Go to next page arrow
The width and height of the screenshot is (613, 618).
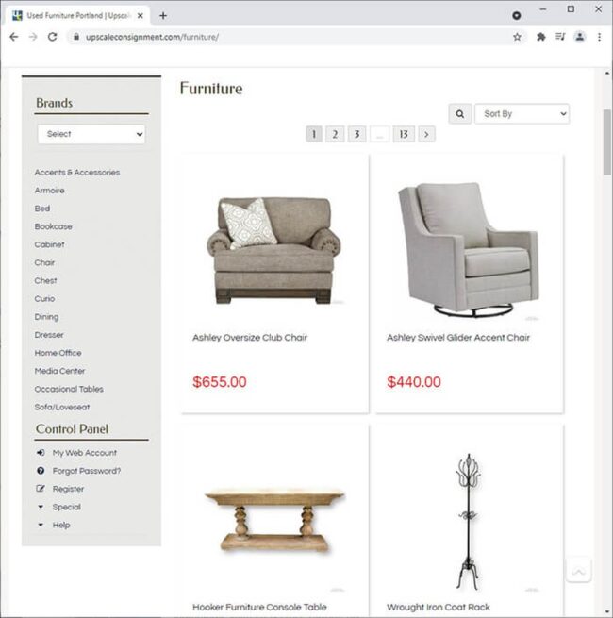[426, 134]
